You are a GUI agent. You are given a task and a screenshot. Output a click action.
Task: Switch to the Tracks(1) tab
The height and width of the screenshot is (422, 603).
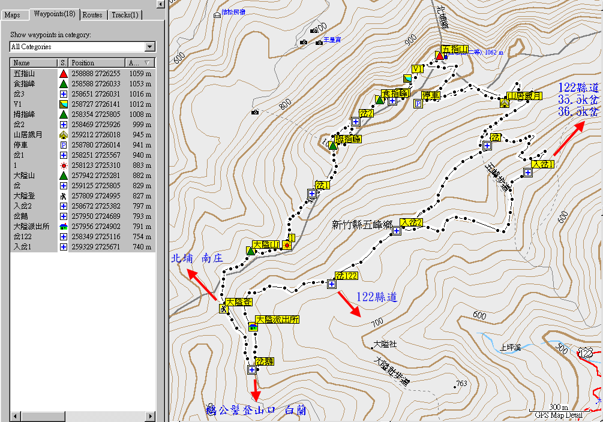click(124, 14)
